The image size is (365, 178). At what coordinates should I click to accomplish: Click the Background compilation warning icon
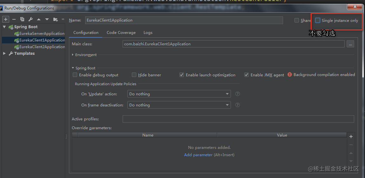290,74
